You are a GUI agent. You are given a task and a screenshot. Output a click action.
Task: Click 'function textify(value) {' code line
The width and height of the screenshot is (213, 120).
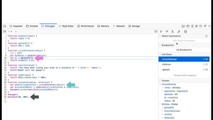22,65
